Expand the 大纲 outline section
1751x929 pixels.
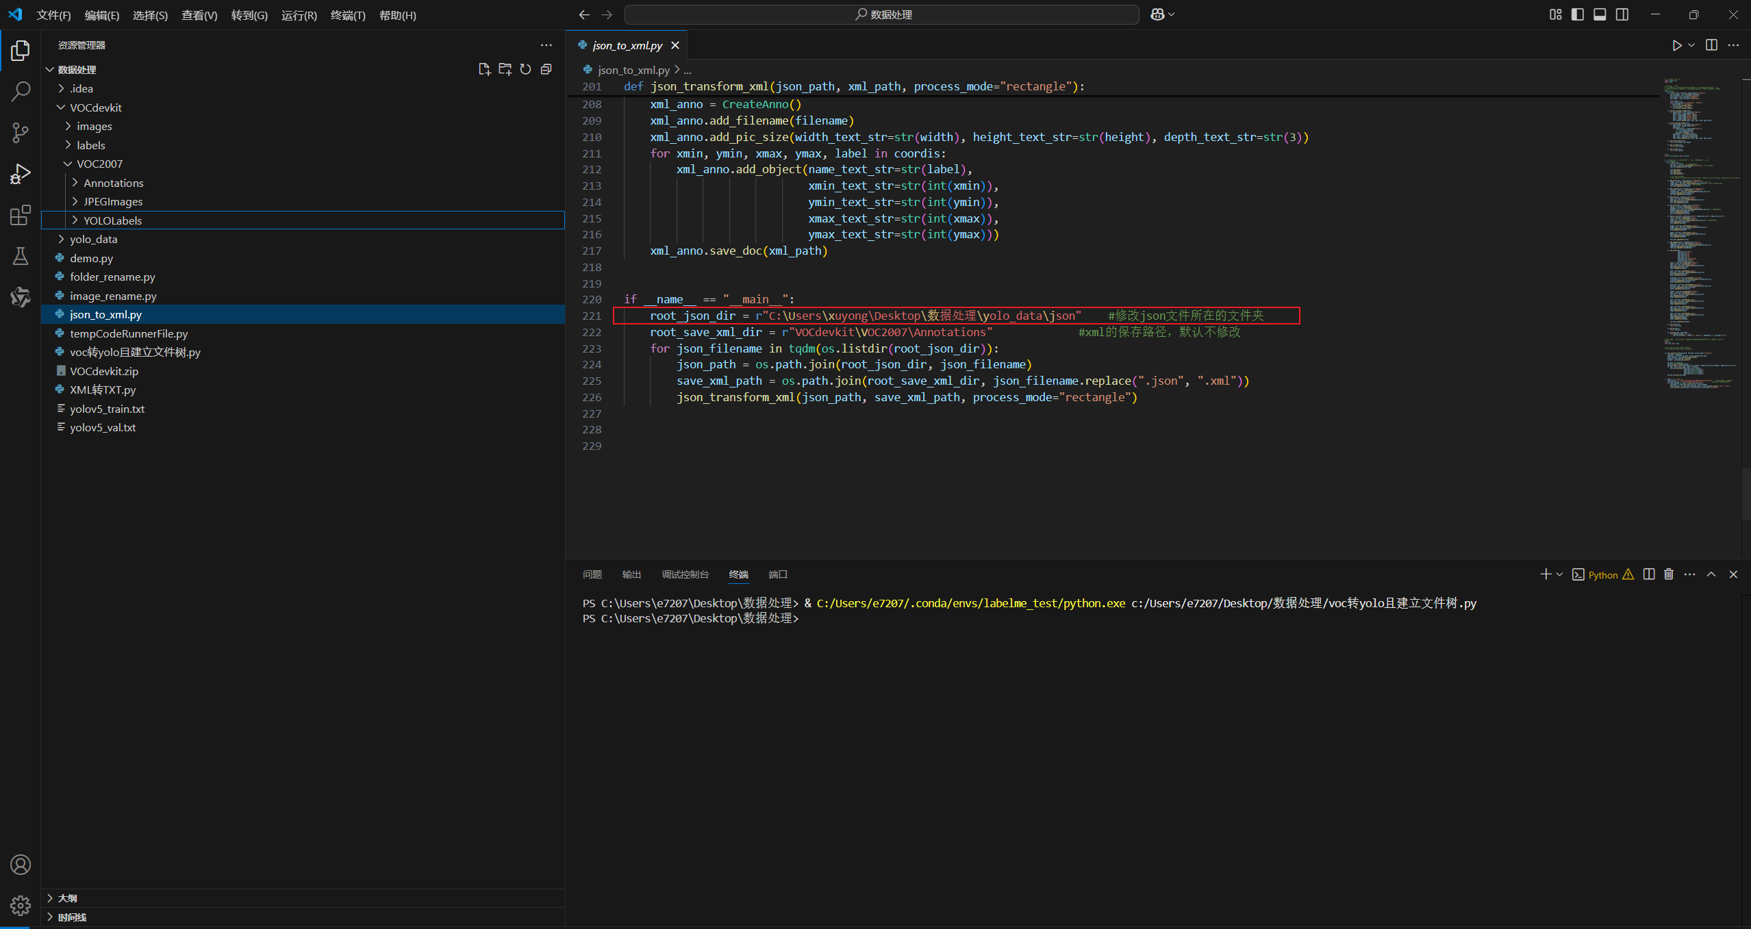(x=68, y=898)
